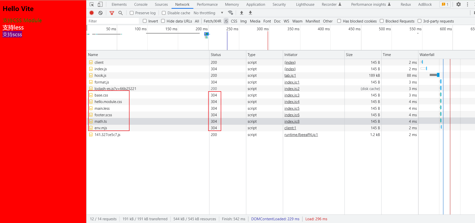Open the Performance tab
The height and width of the screenshot is (223, 475).
(207, 4)
